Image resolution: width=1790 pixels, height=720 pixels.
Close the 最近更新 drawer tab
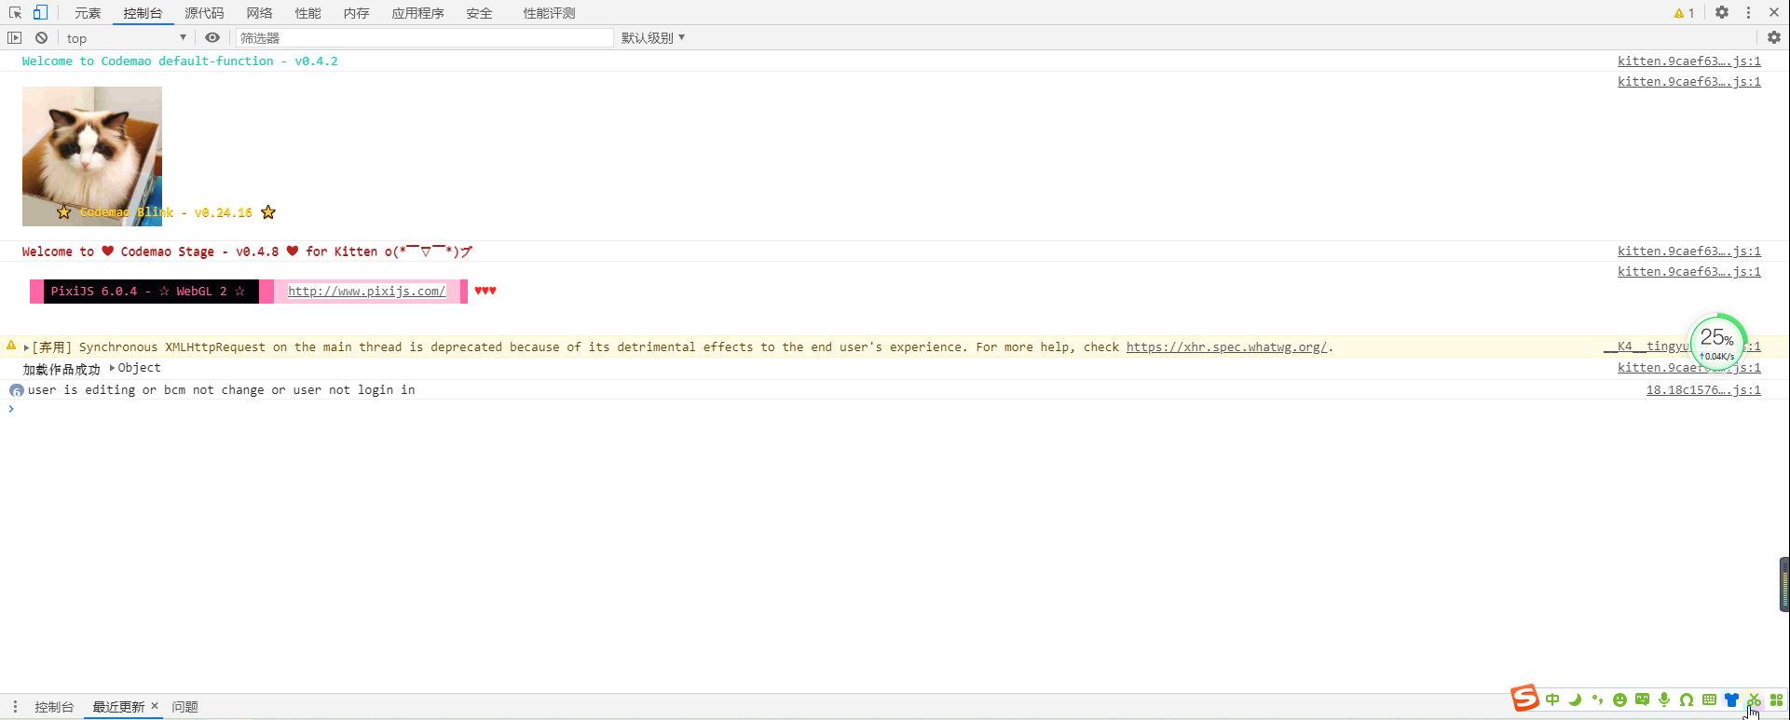[x=155, y=706]
